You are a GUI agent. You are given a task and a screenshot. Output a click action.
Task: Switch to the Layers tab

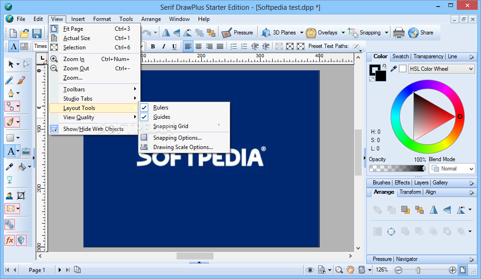[421, 183]
